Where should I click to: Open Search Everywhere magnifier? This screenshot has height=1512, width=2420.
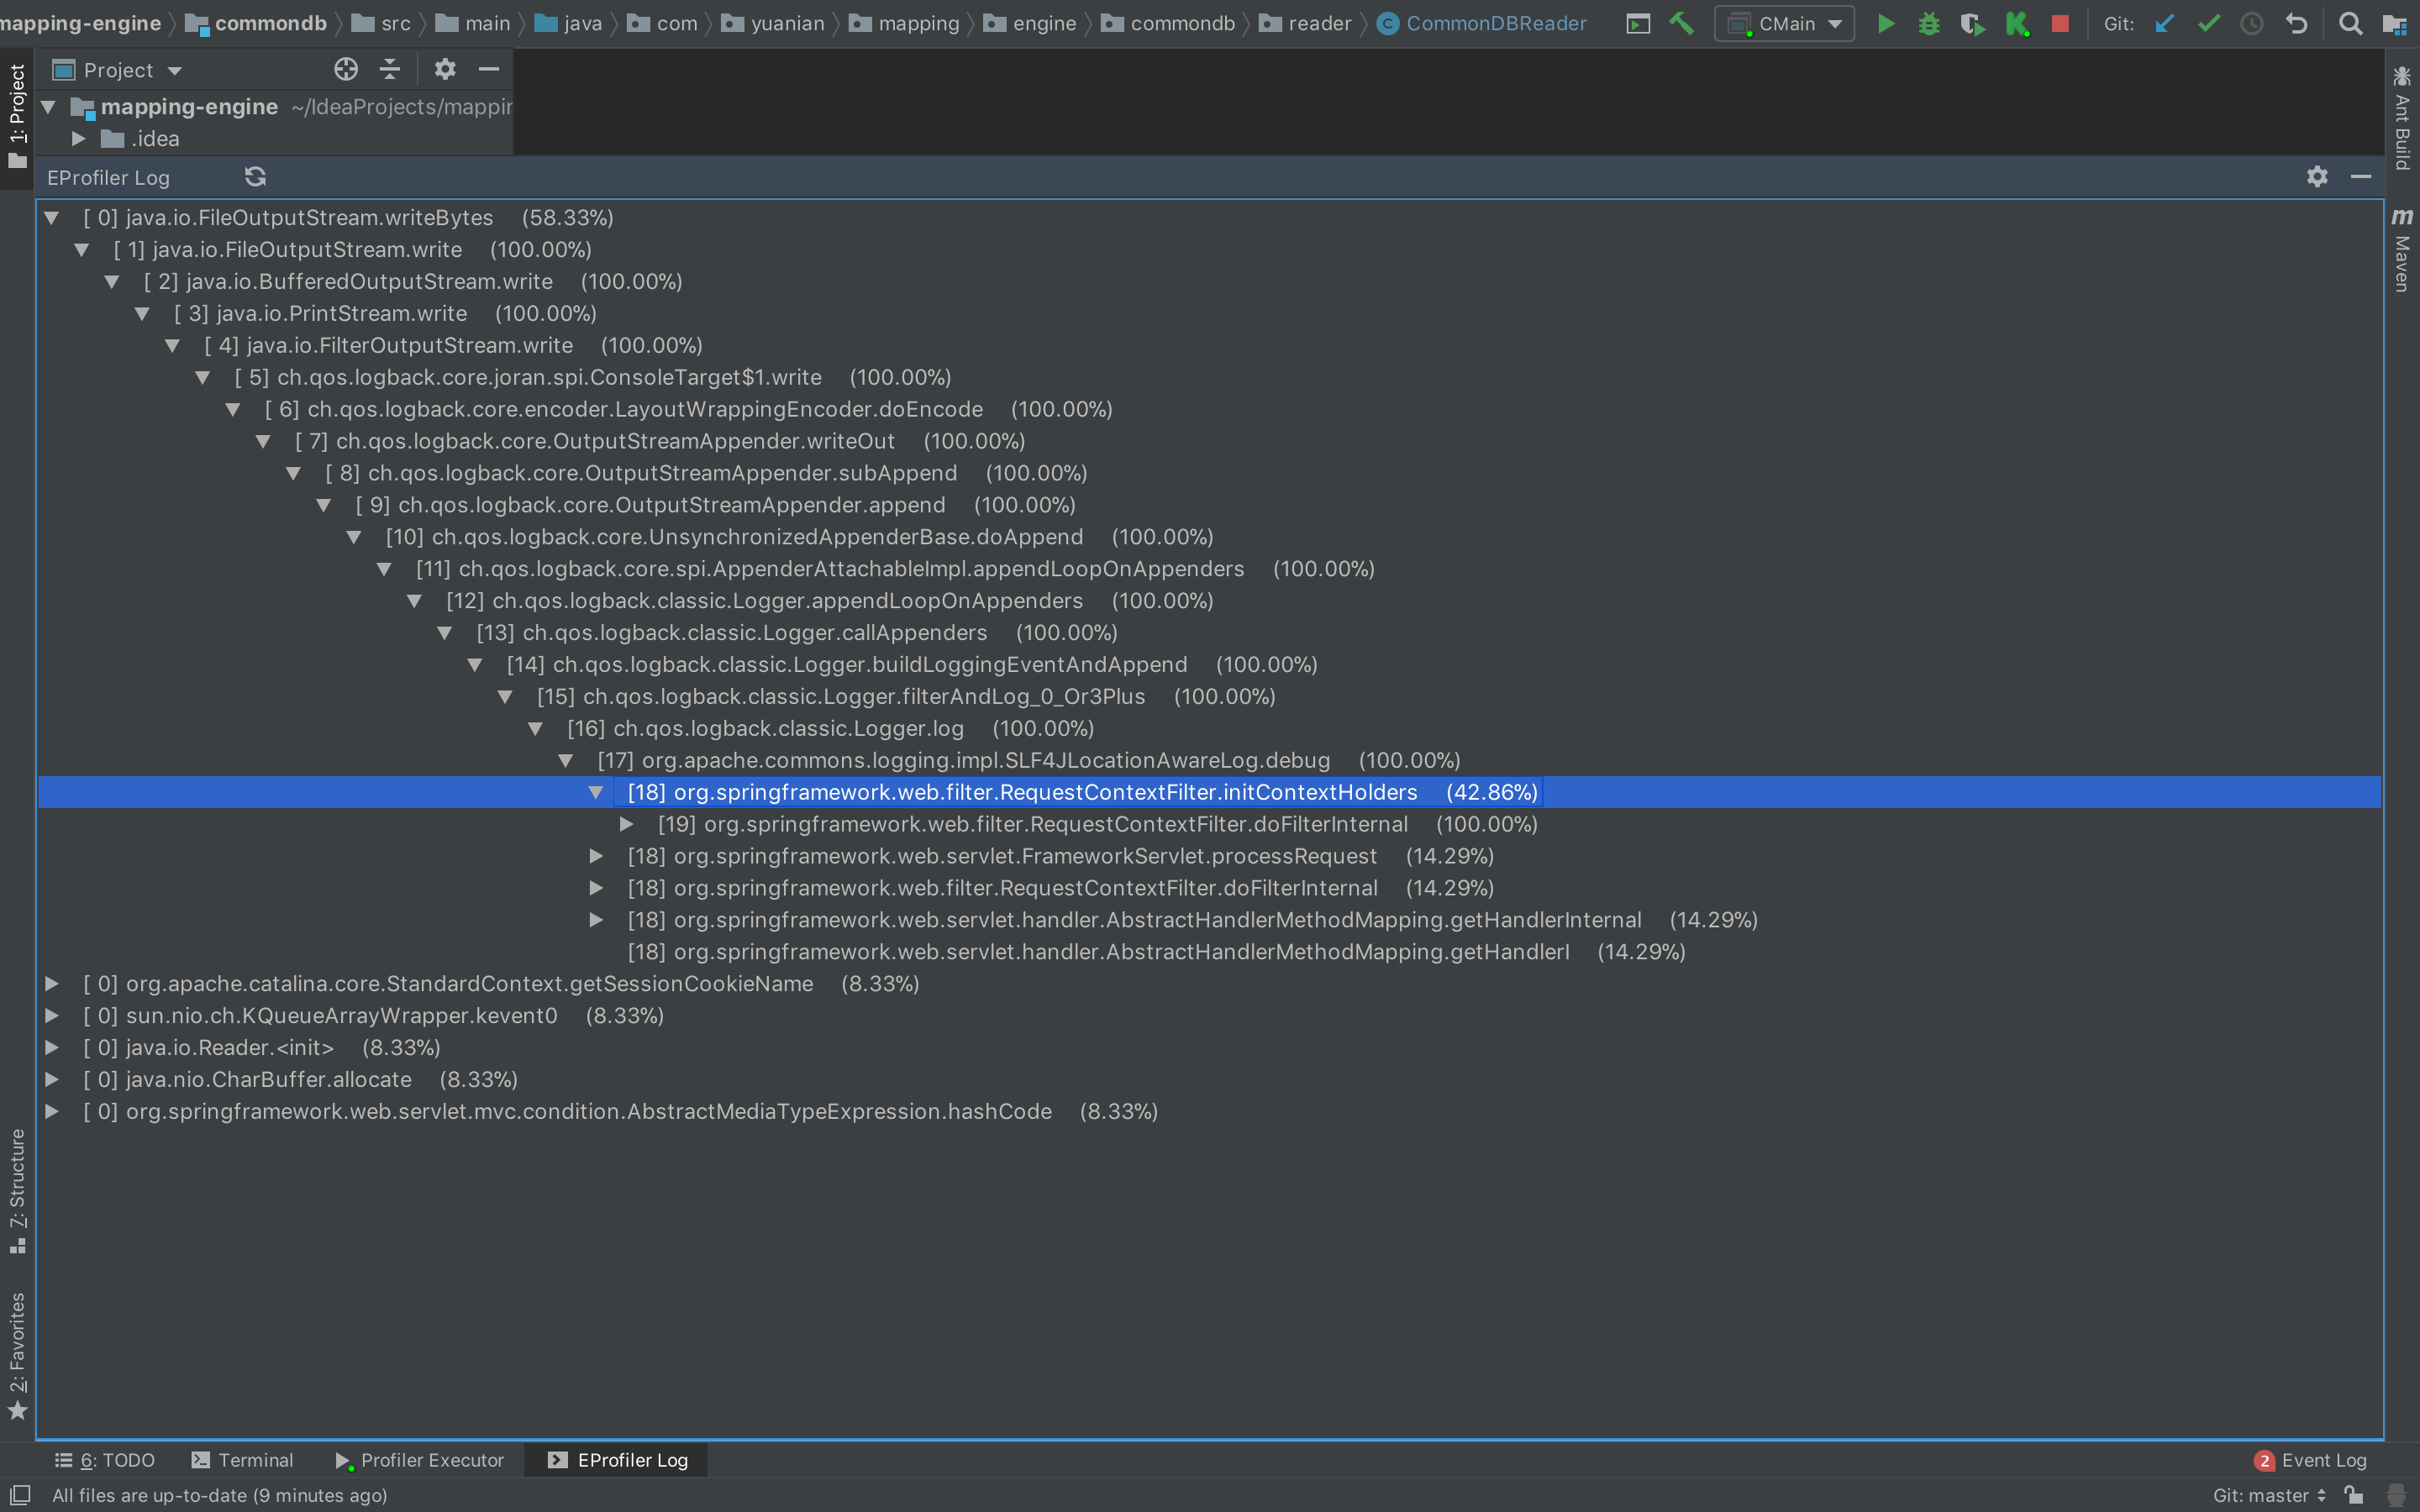2351,23
